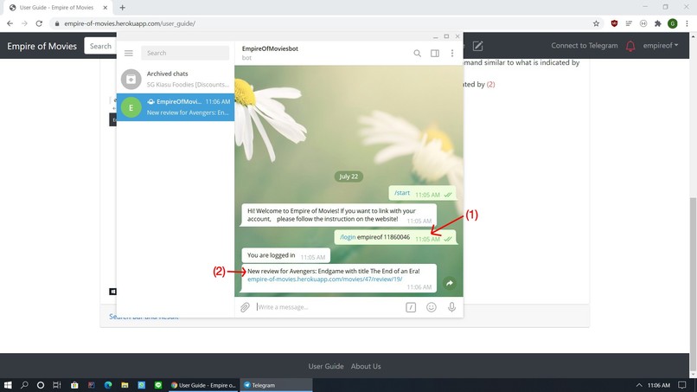Focus the Write a message box

tap(327, 307)
